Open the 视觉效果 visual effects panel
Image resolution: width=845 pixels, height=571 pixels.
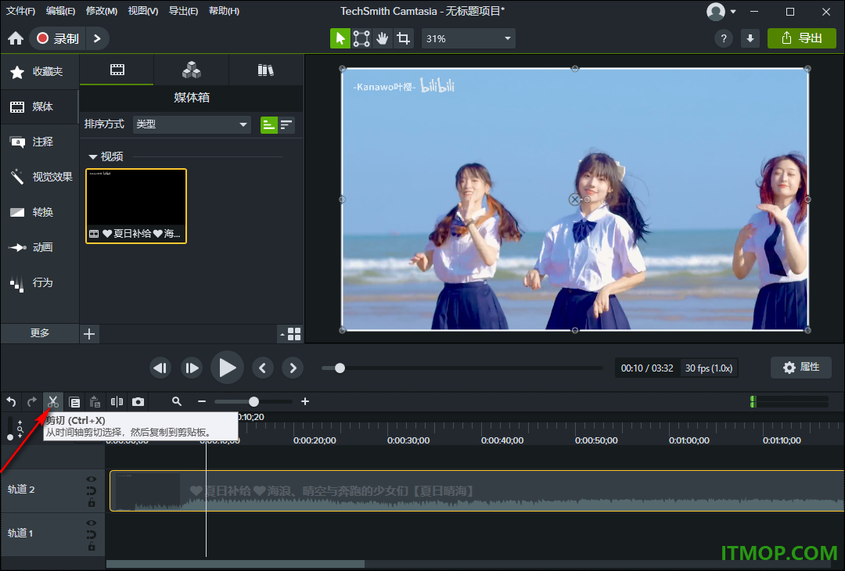click(39, 177)
